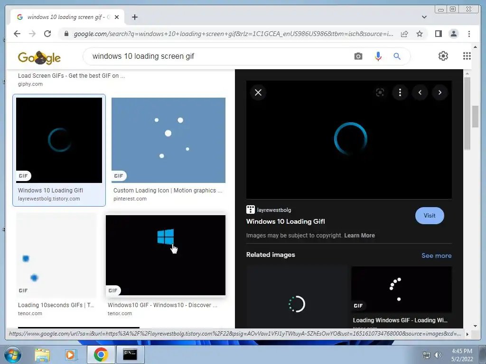Open the Windows 10 Loading Gifl title link
The width and height of the screenshot is (486, 364).
click(285, 222)
